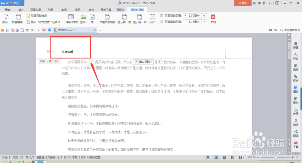This screenshot has height=163, width=302.
Task: Click the 未登录 login button
Action: [x=243, y=3]
